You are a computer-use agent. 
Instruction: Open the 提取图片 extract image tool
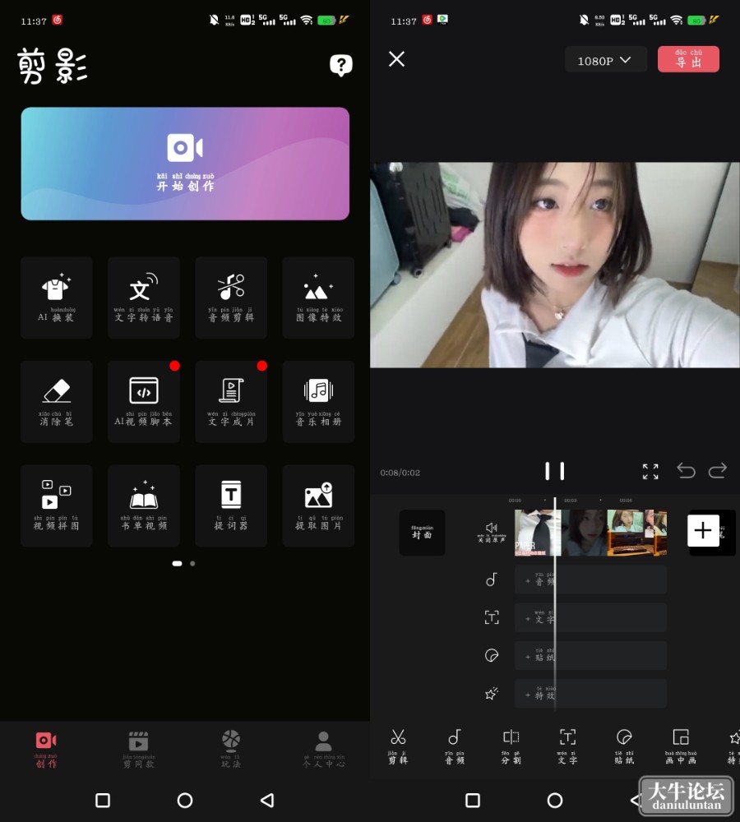pyautogui.click(x=318, y=506)
